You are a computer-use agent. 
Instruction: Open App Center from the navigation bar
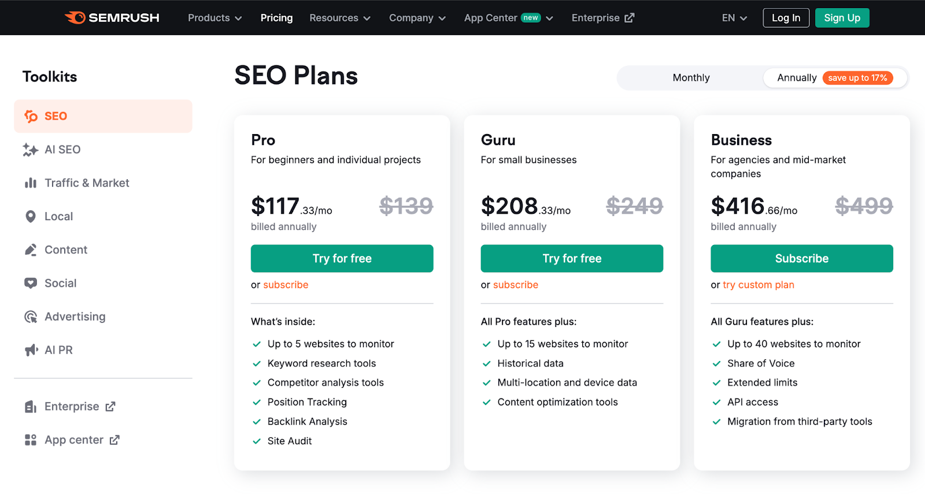click(508, 18)
